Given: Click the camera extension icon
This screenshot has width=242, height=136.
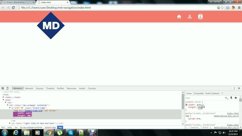Looking at the screenshot, I should 228,8.
